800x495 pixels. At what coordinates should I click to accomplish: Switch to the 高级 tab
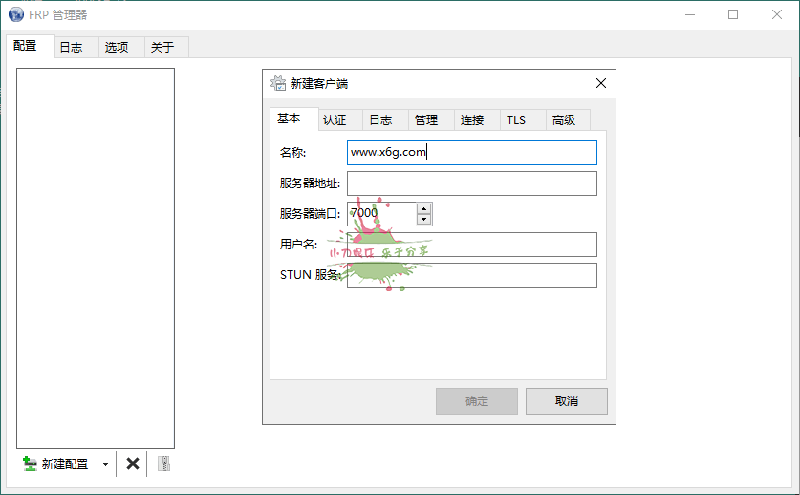[564, 119]
